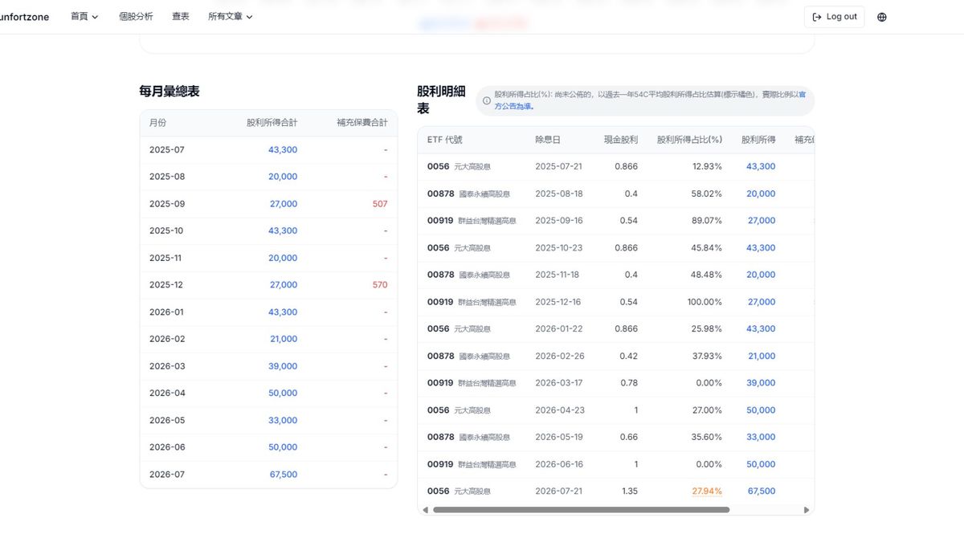Click the info icon beside the dividend note
Screen dimensions: 964x542
pyautogui.click(x=486, y=101)
